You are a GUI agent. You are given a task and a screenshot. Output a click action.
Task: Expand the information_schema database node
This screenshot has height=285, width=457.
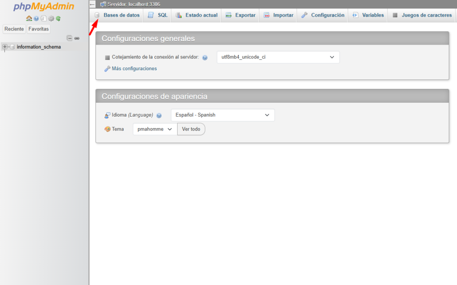[5, 47]
